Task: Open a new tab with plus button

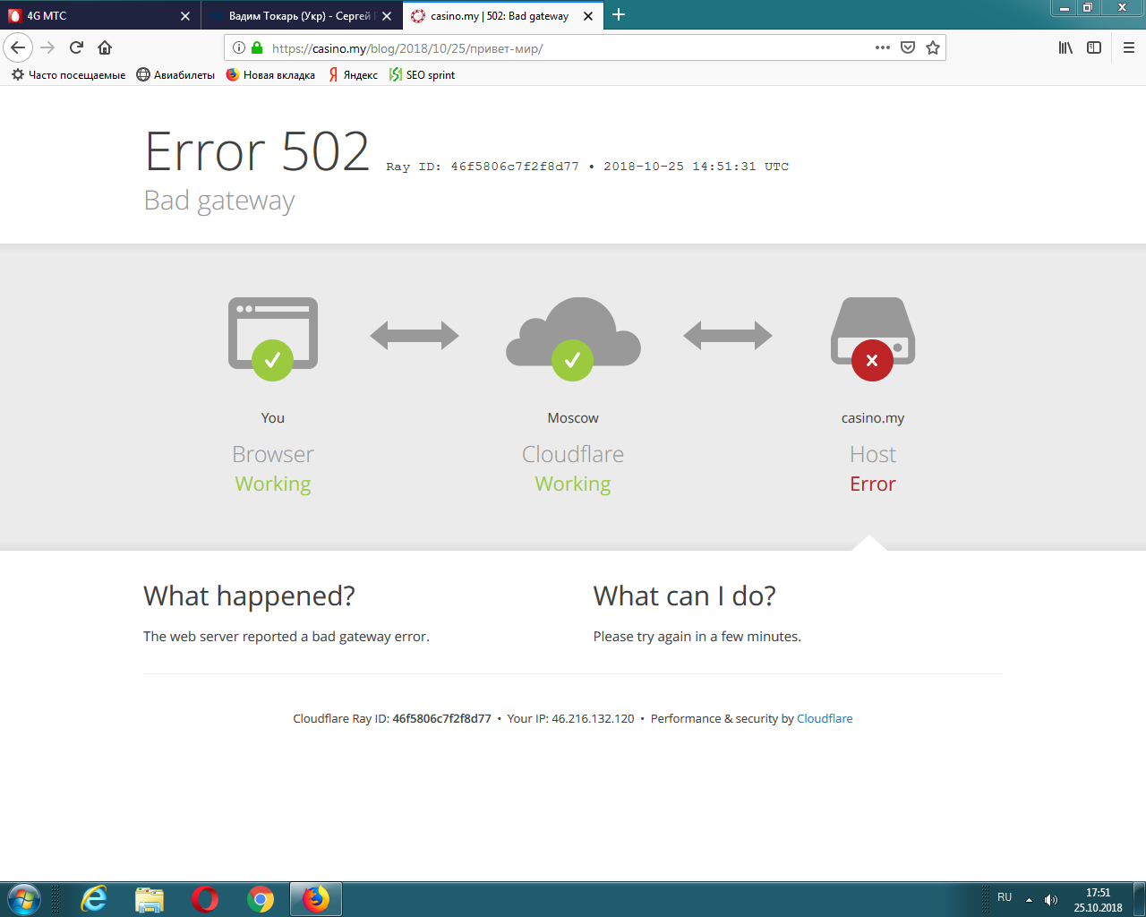Action: (619, 14)
